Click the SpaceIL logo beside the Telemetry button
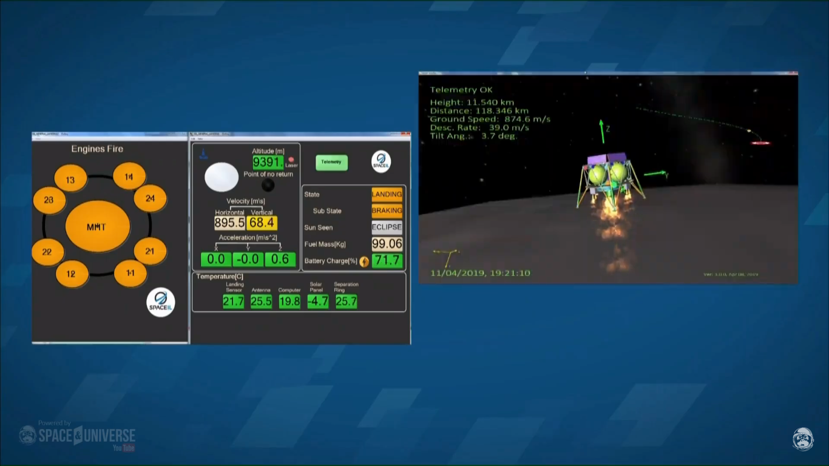 click(x=381, y=161)
